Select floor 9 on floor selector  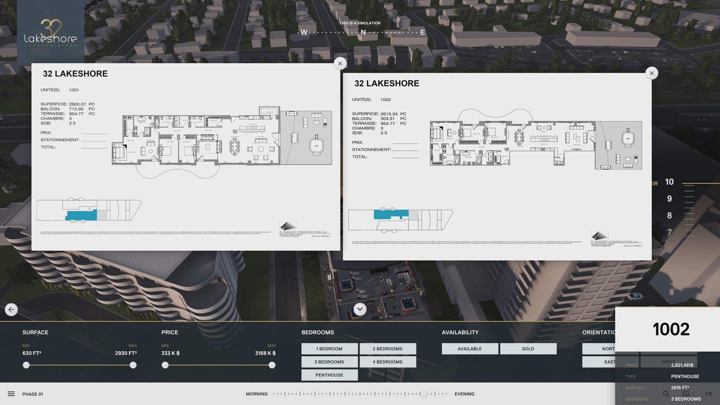click(x=669, y=199)
